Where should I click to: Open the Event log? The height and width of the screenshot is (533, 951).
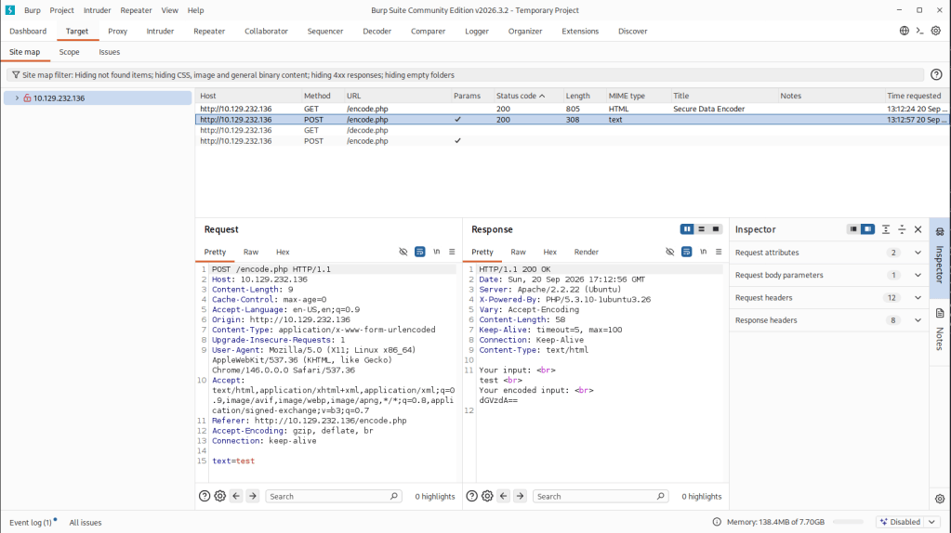(31, 522)
